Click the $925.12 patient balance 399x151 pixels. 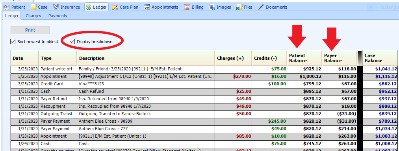[312, 69]
